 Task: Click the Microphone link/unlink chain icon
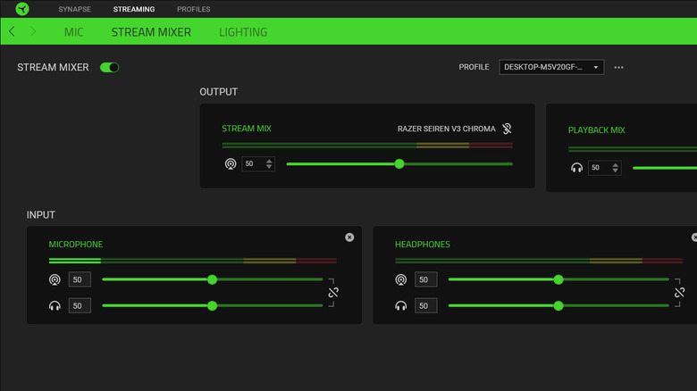coord(333,292)
